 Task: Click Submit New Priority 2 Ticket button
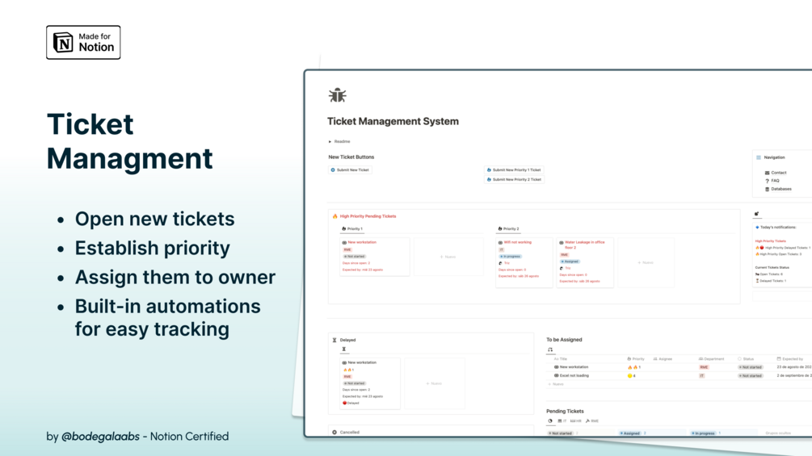514,179
